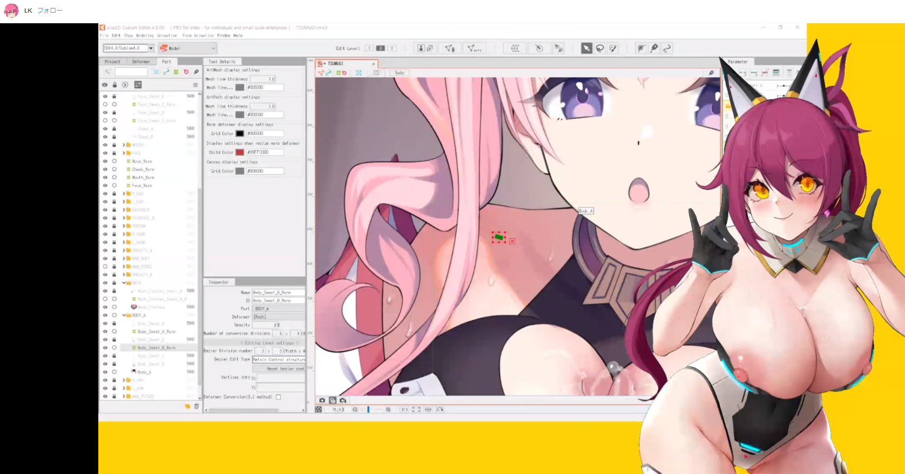Hide the Body_Sweat_B_Warp deformer
The width and height of the screenshot is (905, 474).
pyautogui.click(x=105, y=348)
